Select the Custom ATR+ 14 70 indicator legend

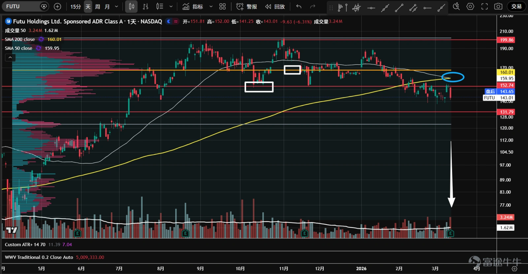[25, 245]
